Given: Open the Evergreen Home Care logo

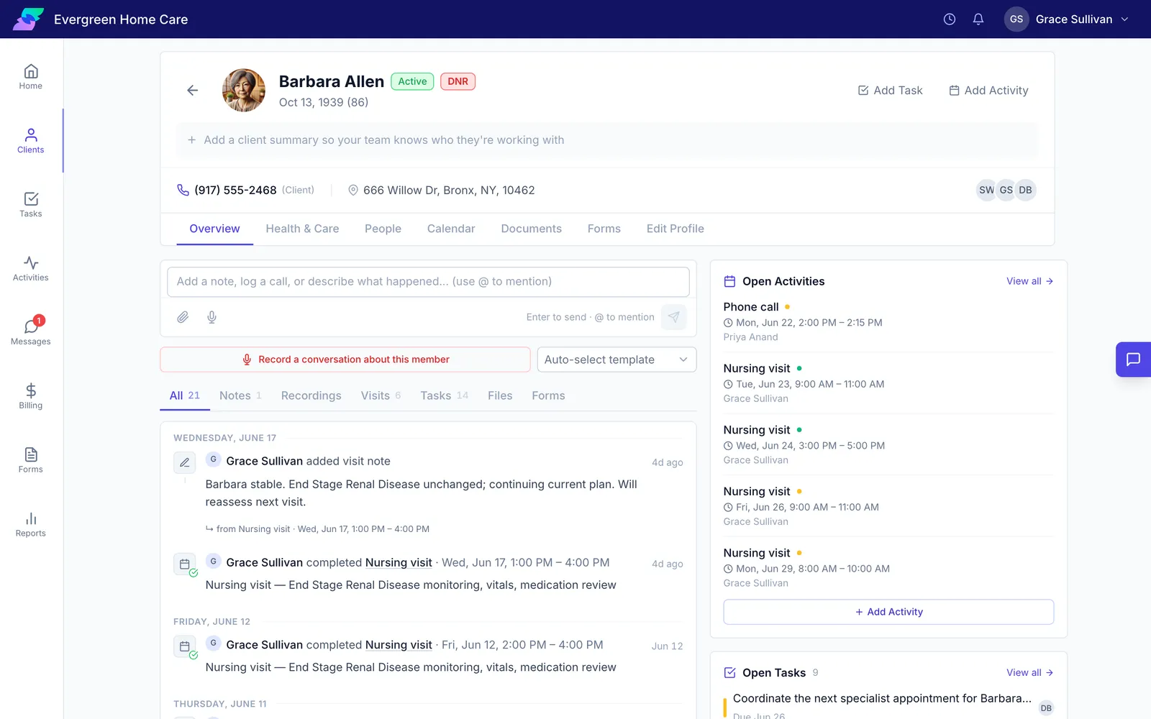Looking at the screenshot, I should (28, 19).
